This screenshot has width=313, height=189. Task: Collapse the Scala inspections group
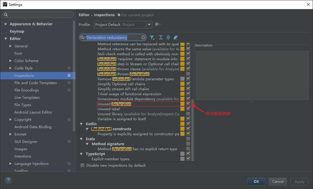pos(81,139)
